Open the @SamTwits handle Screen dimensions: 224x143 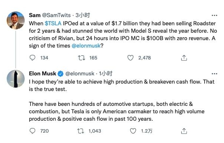pyautogui.click(x=56, y=15)
